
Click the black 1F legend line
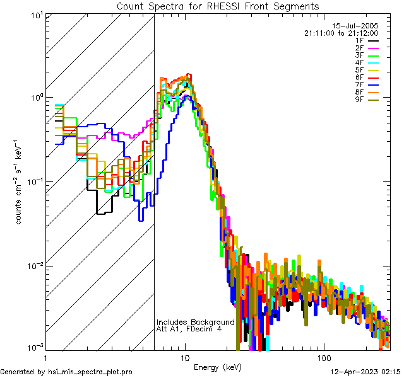point(373,40)
